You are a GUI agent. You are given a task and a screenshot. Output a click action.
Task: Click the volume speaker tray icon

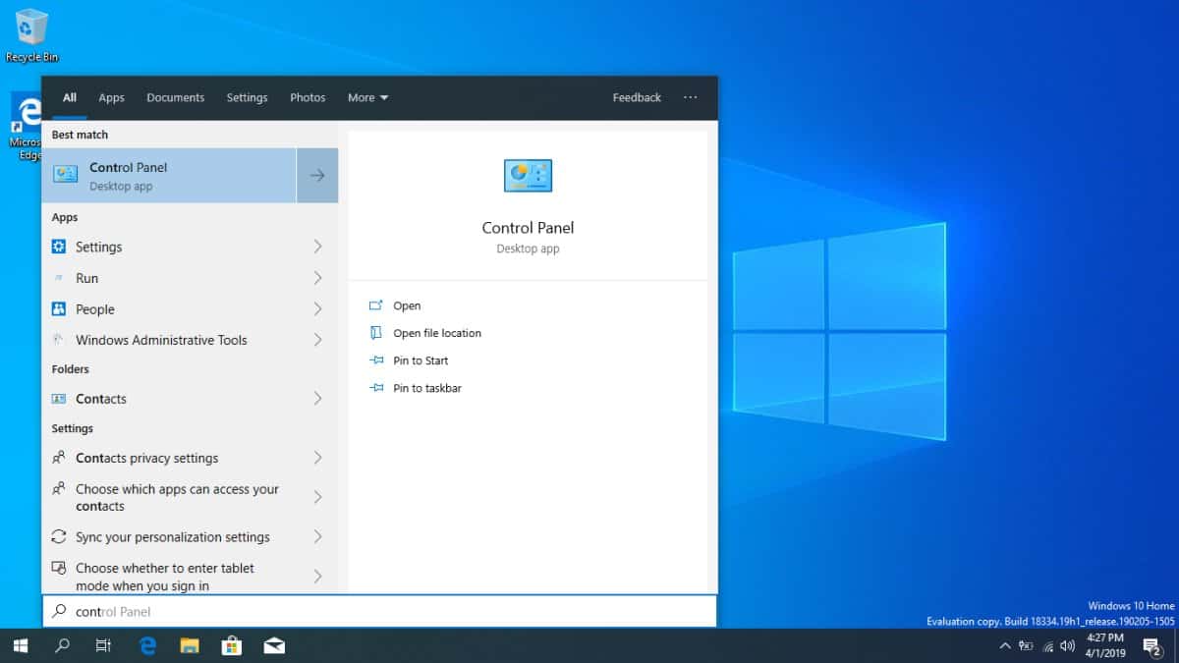tap(1068, 645)
